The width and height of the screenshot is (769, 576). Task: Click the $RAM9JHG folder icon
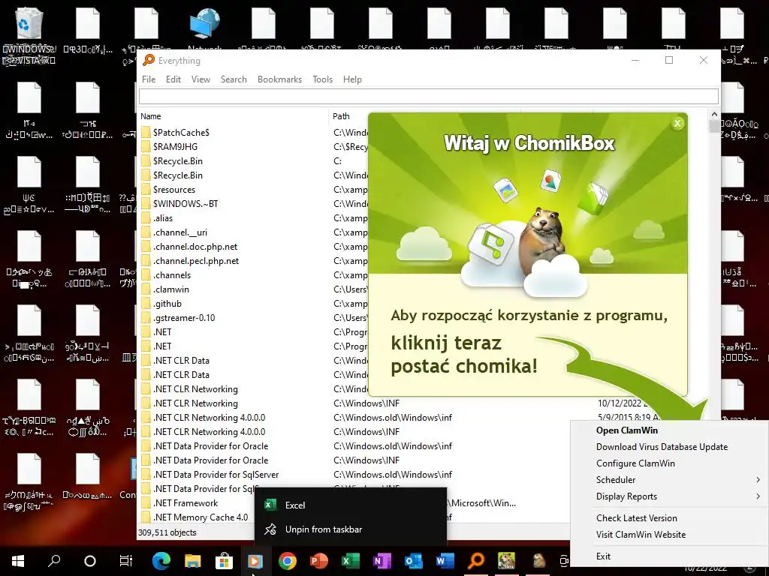(x=146, y=146)
